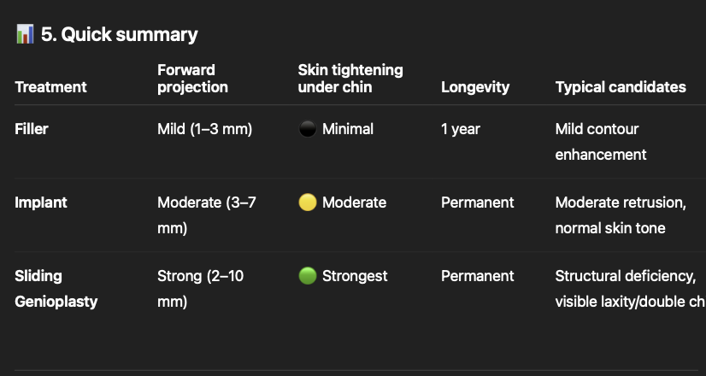Click the "1 year" longevity cell
Image resolution: width=706 pixels, height=376 pixels.
coord(460,129)
